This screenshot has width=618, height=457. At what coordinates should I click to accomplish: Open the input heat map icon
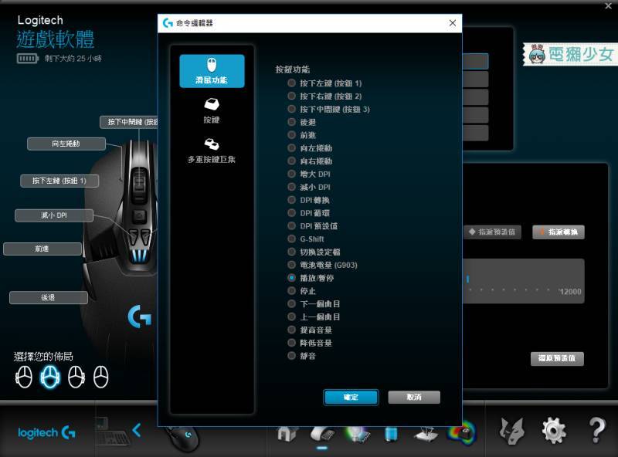tap(462, 433)
